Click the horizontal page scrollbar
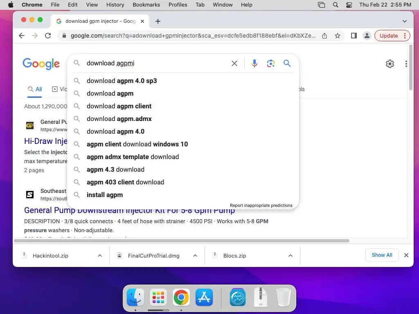The height and width of the screenshot is (314, 419). 181,241
